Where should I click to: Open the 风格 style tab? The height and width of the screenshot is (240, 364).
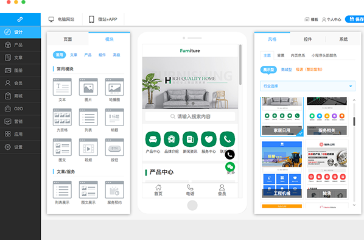[x=272, y=39]
